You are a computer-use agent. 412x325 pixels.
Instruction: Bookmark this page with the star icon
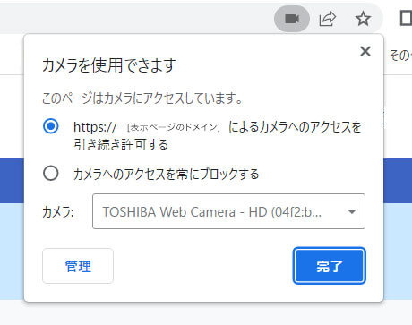(363, 19)
